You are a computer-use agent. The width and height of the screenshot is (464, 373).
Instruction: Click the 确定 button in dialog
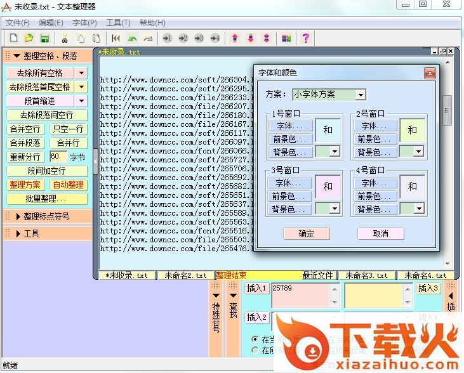(306, 233)
